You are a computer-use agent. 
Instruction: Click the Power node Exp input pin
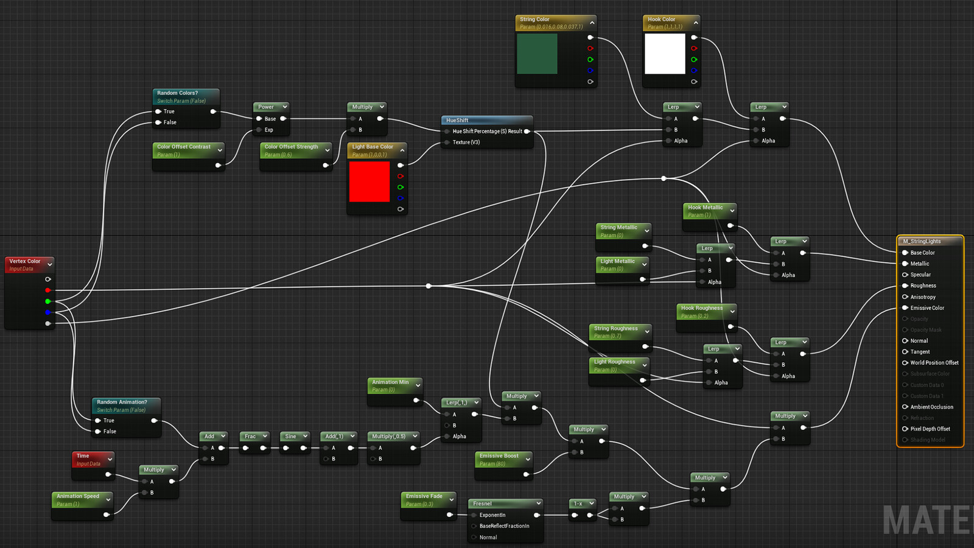pos(259,130)
